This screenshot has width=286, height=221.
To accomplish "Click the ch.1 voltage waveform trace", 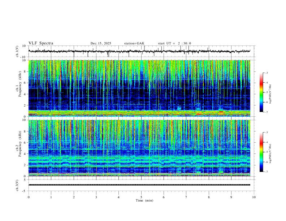I will [x=139, y=51].
